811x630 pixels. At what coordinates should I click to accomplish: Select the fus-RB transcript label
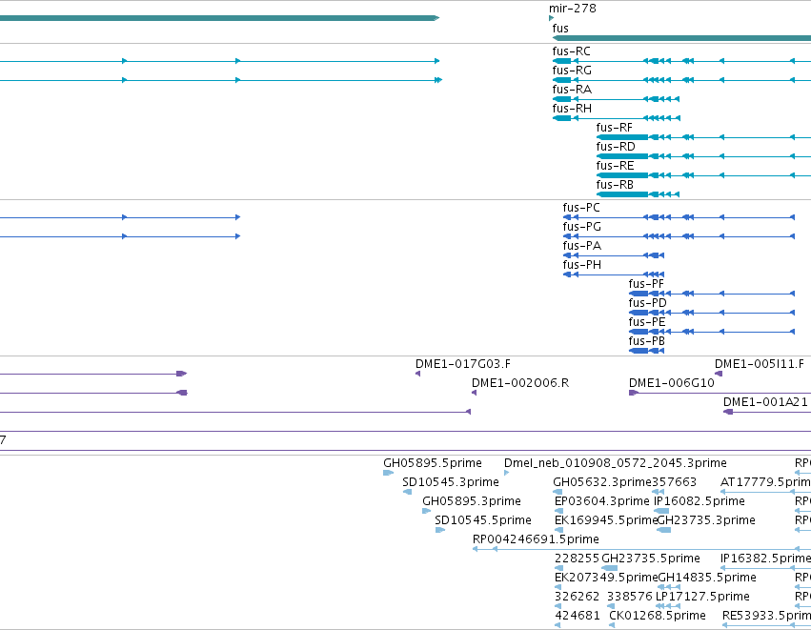coord(615,185)
